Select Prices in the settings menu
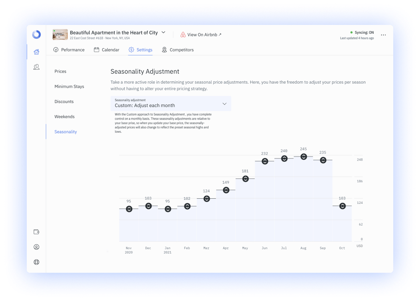This screenshot has width=420, height=301. [60, 71]
